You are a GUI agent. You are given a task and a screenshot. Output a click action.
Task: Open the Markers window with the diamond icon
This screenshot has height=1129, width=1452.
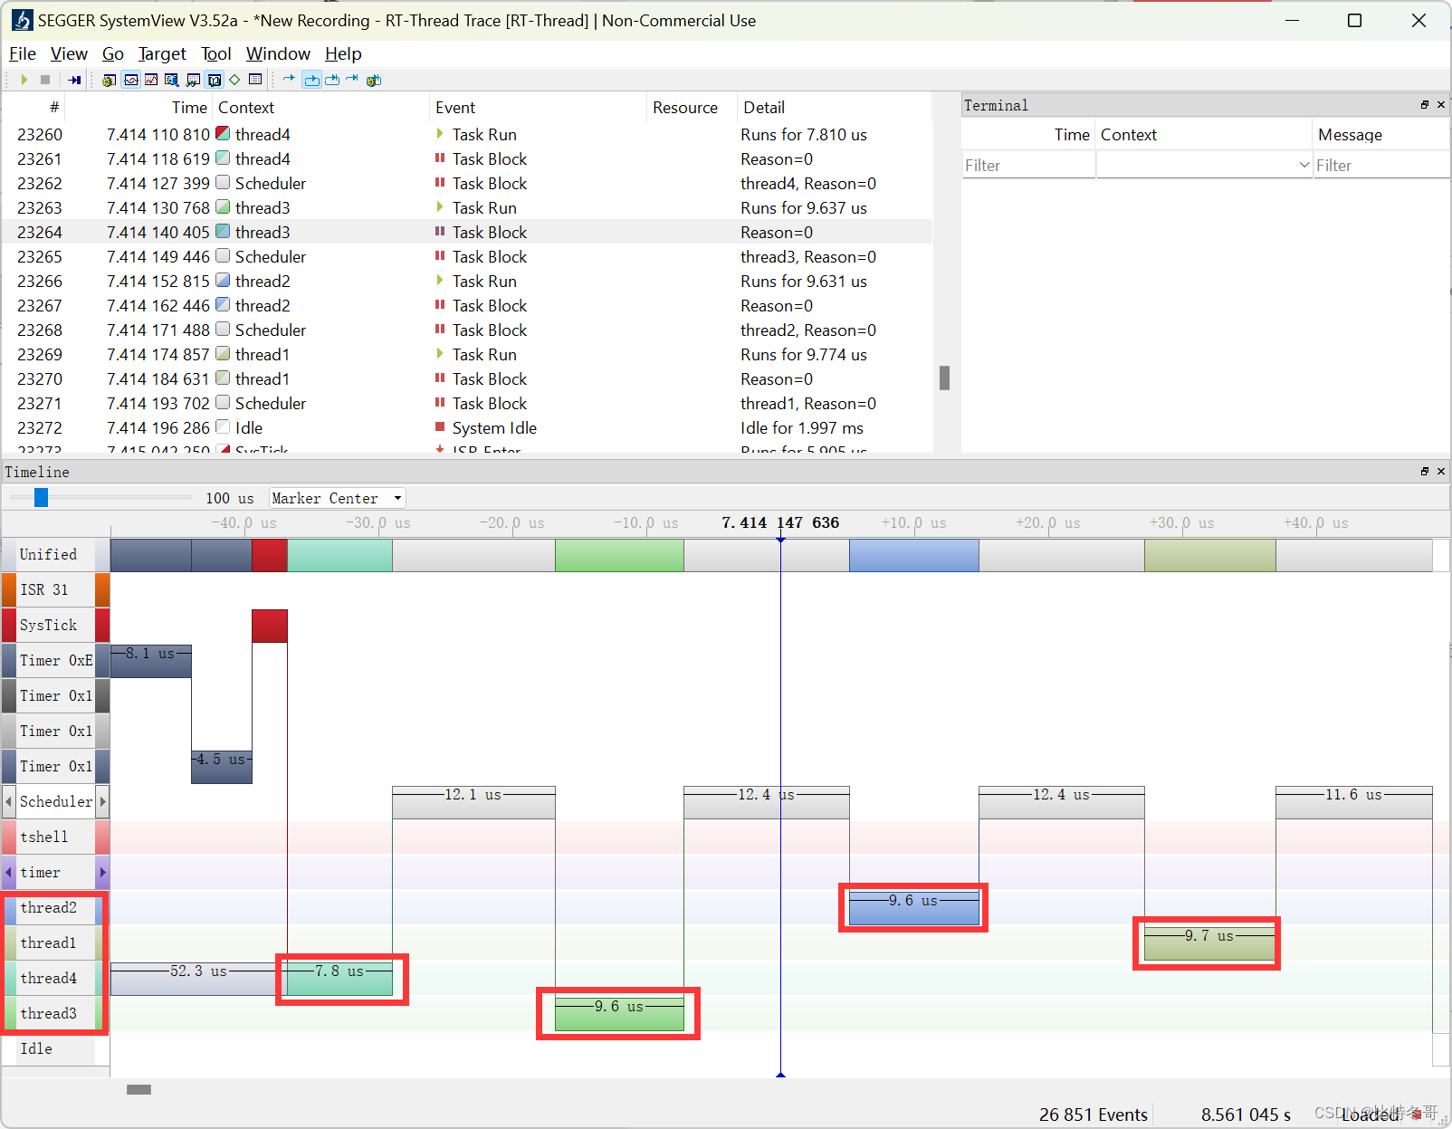(234, 80)
